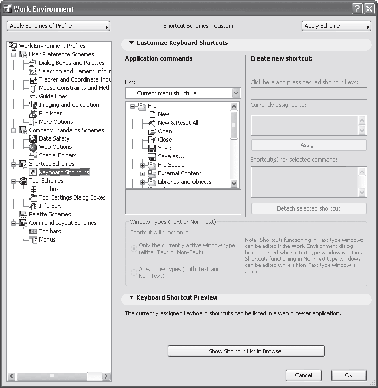The image size is (378, 388).
Task: Collapse the Keyboard Shortcut Preview panel
Action: tap(130, 297)
